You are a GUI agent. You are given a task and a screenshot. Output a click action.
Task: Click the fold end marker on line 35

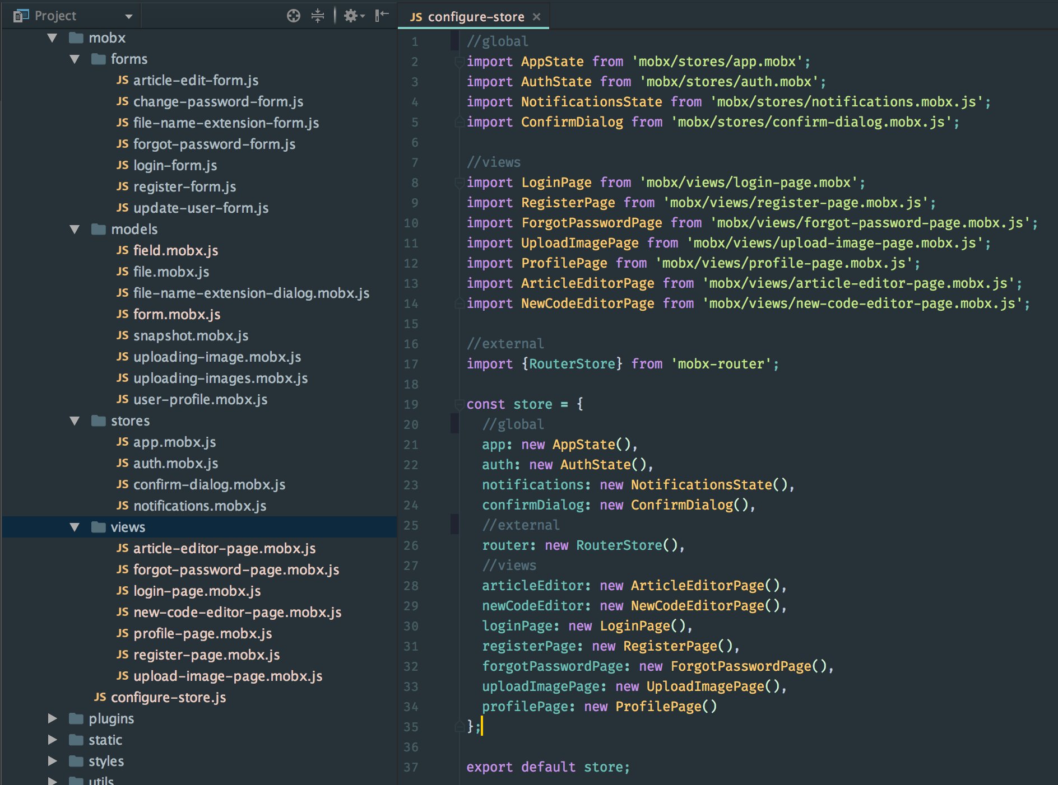(459, 727)
